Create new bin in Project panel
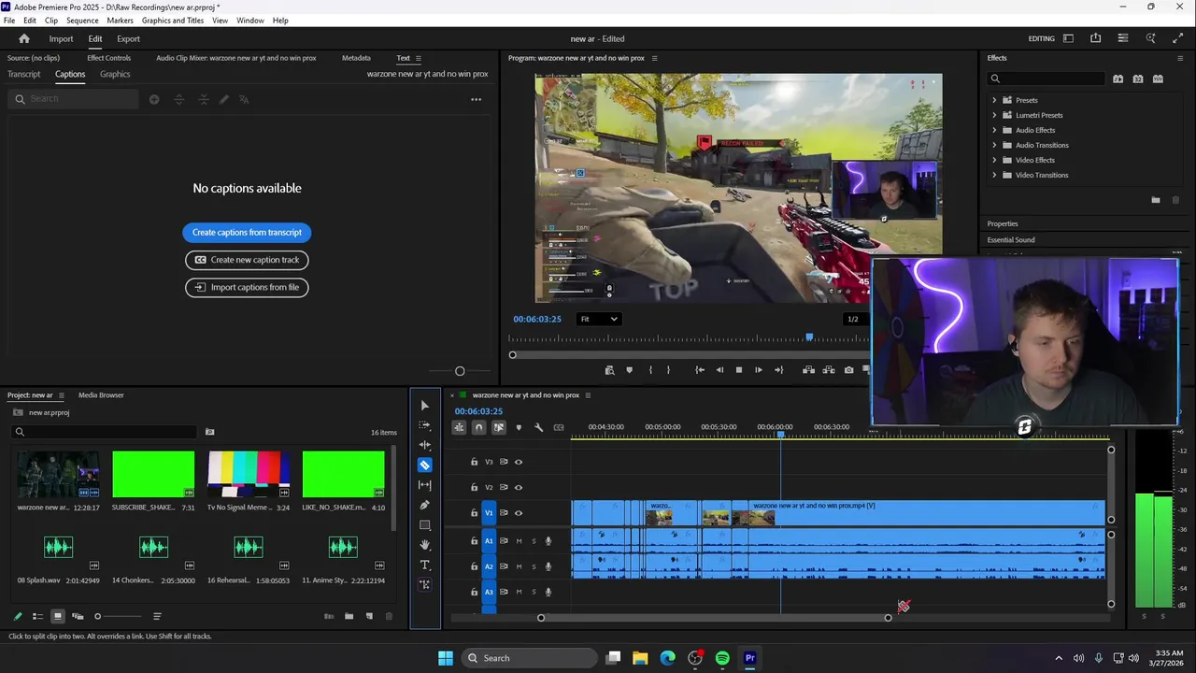Viewport: 1196px width, 673px height. click(349, 616)
